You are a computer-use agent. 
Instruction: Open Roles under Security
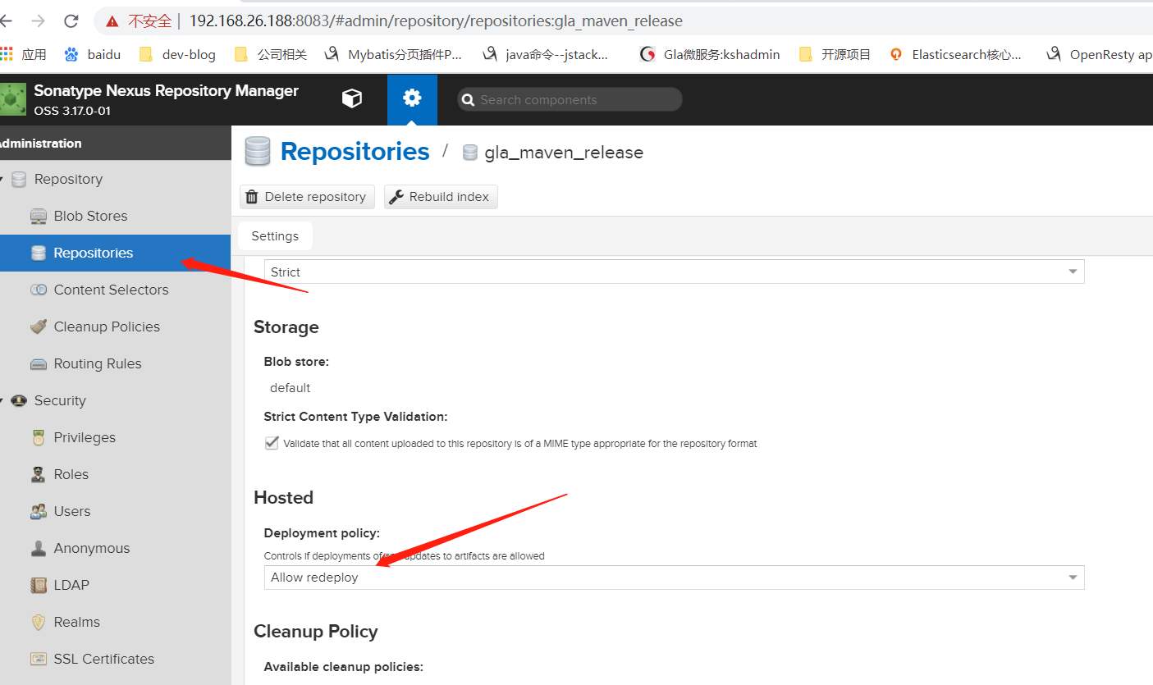tap(71, 474)
